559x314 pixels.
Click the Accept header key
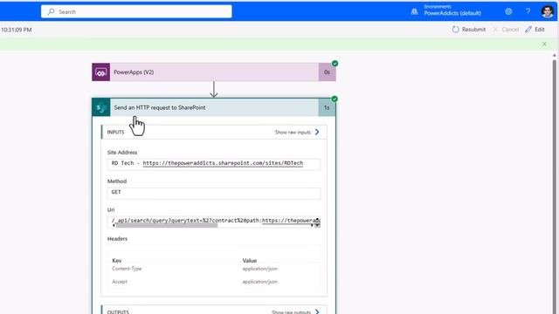[120, 282]
